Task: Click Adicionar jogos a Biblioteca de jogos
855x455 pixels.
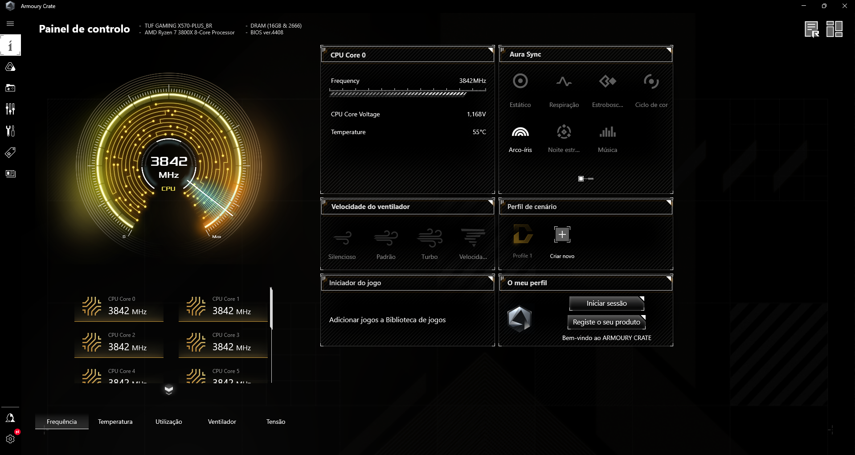Action: pos(387,320)
